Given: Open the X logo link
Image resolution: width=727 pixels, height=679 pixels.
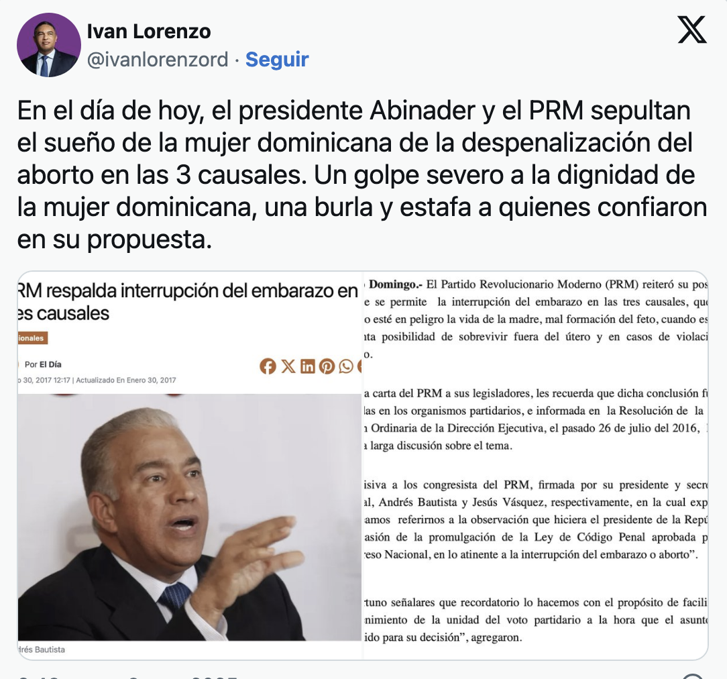Looking at the screenshot, I should 692,30.
